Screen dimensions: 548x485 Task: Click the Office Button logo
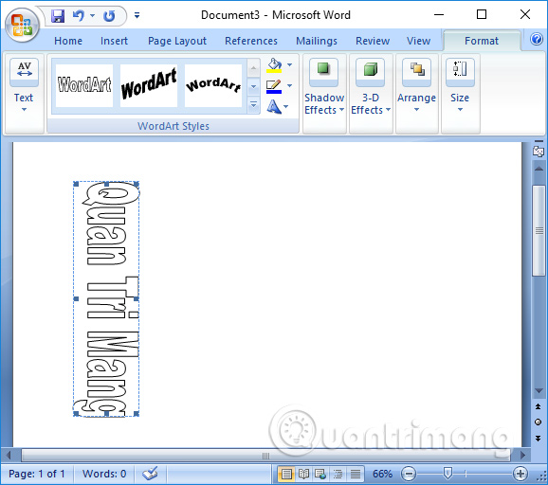[x=22, y=25]
